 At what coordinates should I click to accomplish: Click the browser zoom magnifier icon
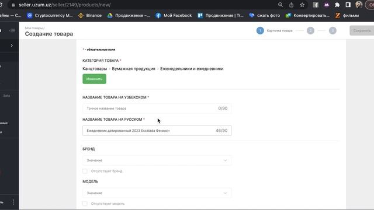point(280,5)
